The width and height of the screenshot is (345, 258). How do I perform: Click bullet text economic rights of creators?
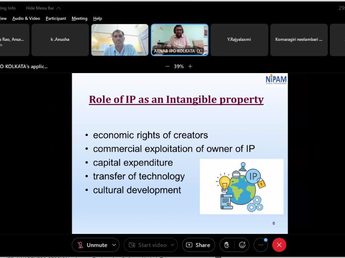coord(151,135)
